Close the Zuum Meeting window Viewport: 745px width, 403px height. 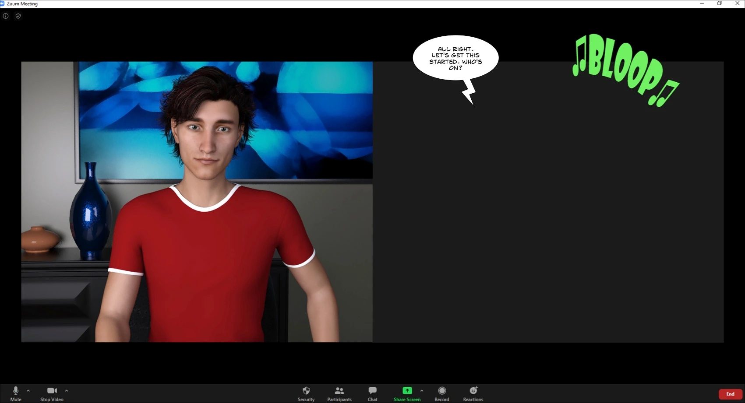pos(737,4)
